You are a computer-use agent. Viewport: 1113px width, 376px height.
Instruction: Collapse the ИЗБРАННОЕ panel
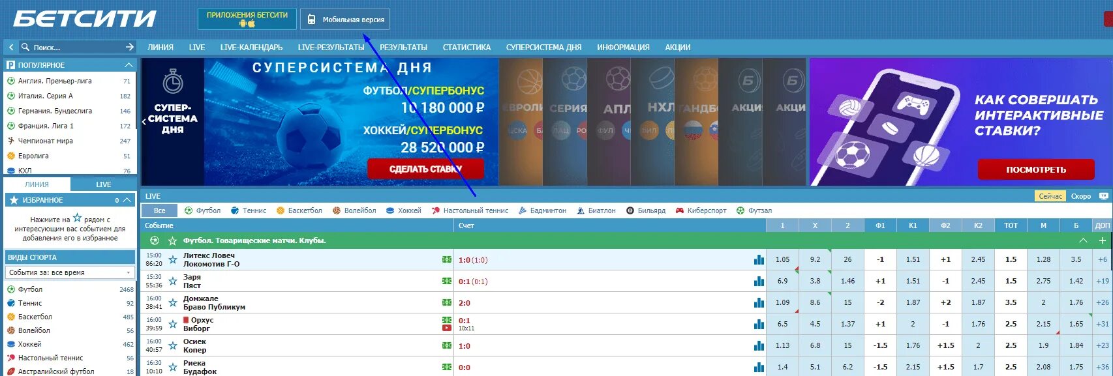click(x=128, y=200)
